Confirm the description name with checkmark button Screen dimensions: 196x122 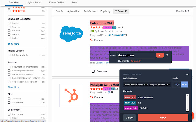160,55
